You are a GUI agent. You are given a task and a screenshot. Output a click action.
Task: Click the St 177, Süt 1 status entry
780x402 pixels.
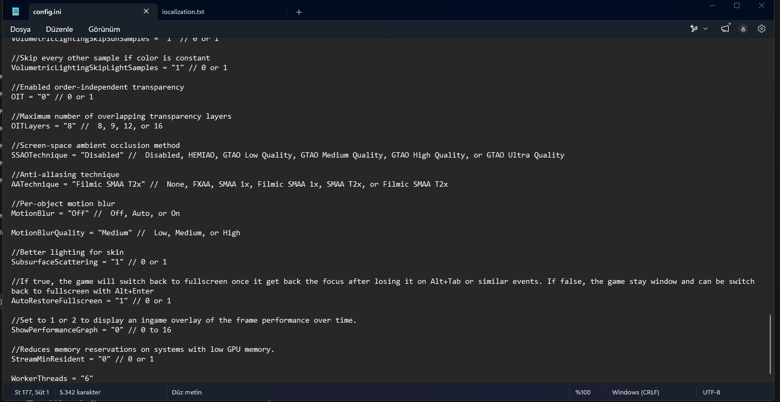pos(32,392)
